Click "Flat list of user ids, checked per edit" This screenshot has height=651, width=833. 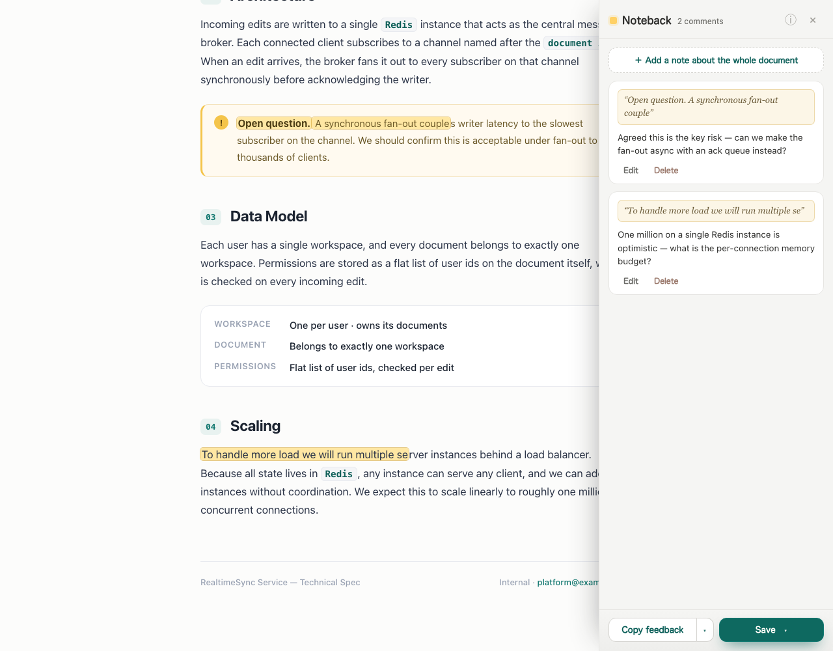click(372, 368)
